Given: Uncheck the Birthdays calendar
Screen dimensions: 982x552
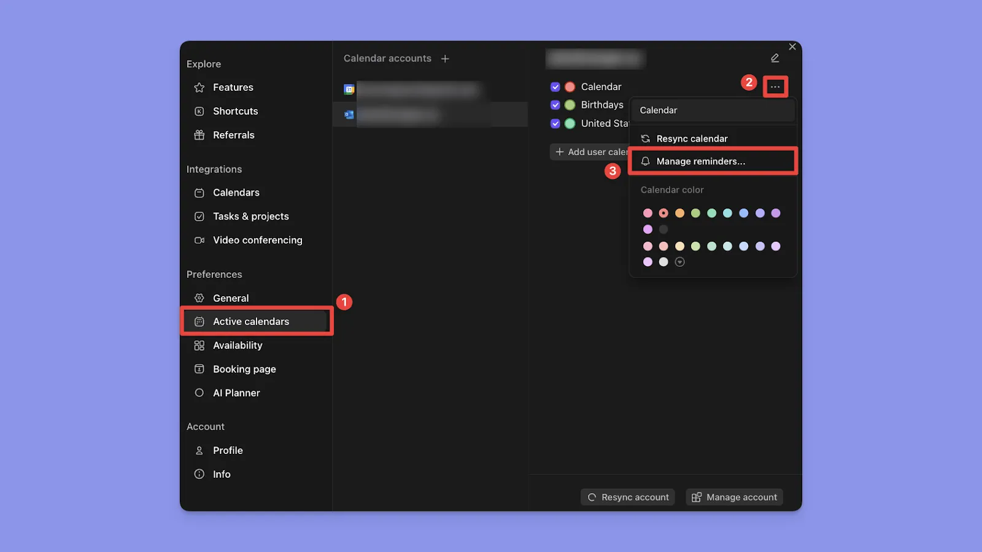Looking at the screenshot, I should coord(555,105).
